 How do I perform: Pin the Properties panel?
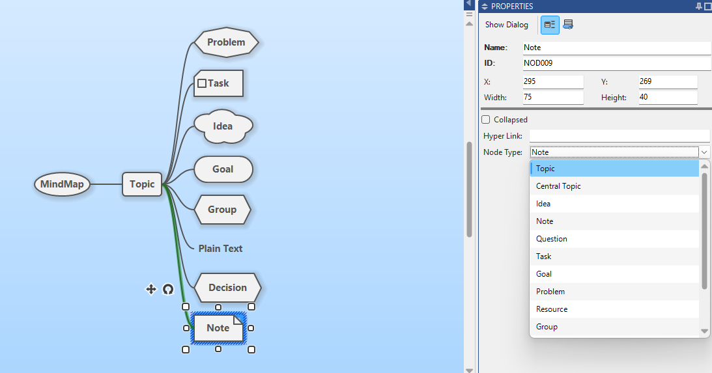click(698, 6)
